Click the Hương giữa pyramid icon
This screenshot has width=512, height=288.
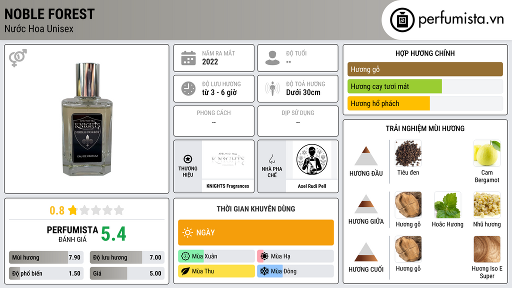pyautogui.click(x=365, y=204)
